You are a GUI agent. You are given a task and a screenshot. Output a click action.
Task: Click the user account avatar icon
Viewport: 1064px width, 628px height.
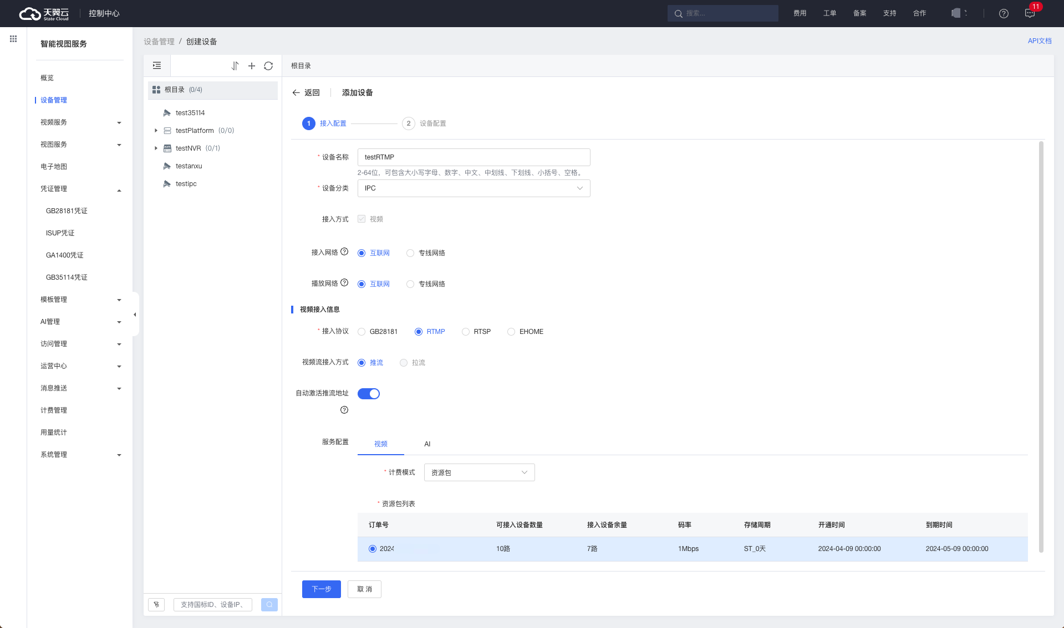point(956,13)
